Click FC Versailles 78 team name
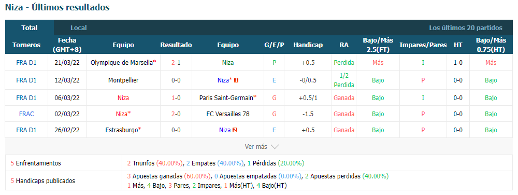 click(x=228, y=114)
